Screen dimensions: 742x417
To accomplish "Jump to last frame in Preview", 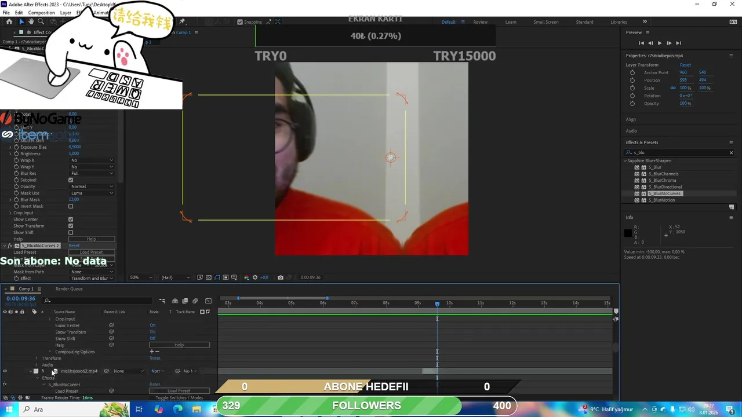I will (x=678, y=43).
